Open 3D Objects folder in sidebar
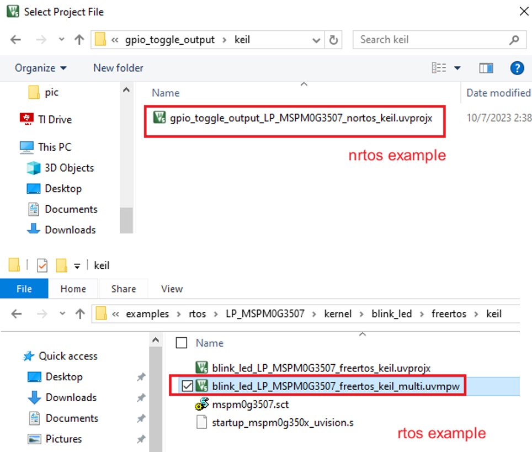The height and width of the screenshot is (452, 532). click(69, 168)
